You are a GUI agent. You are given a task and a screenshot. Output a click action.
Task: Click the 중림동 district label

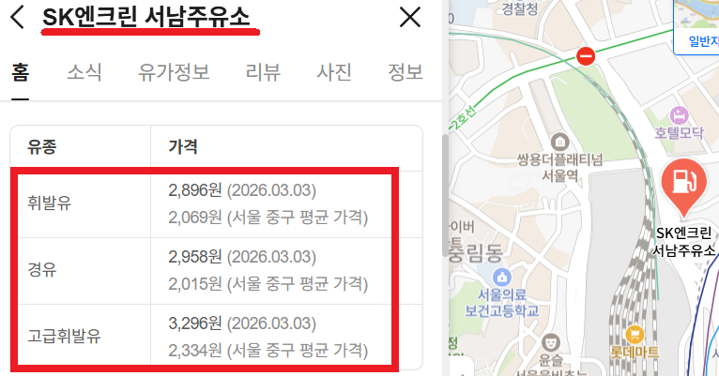[x=475, y=253]
